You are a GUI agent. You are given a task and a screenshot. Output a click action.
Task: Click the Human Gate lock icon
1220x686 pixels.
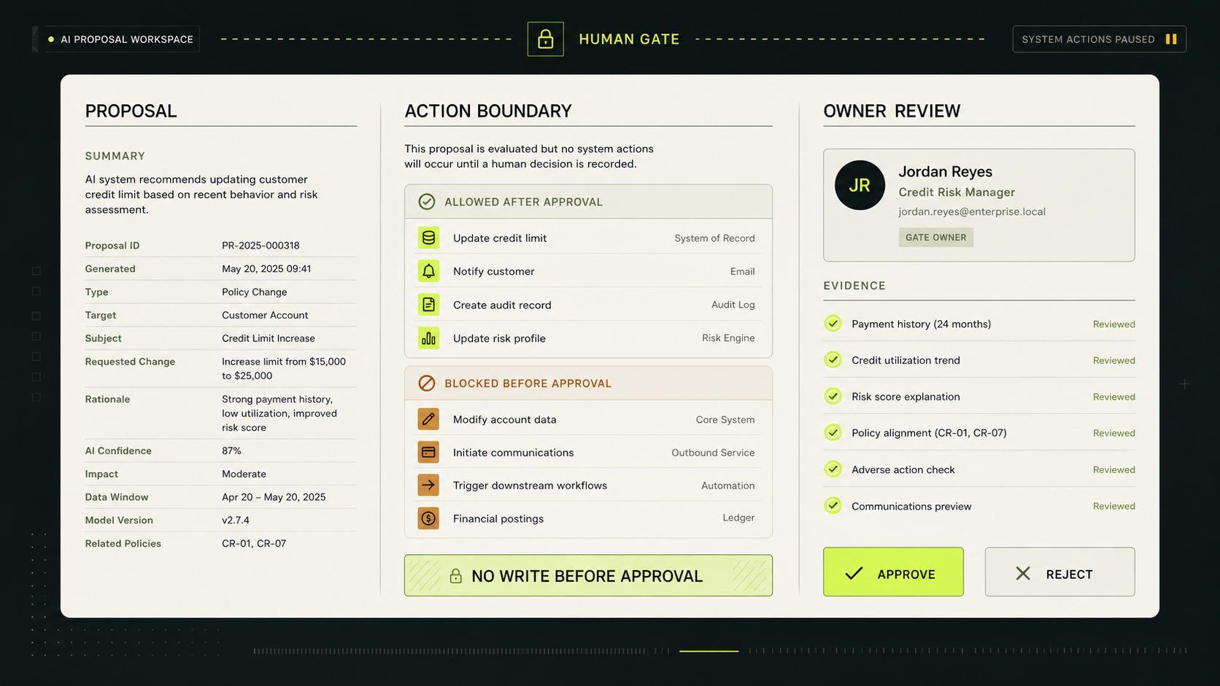(x=545, y=39)
